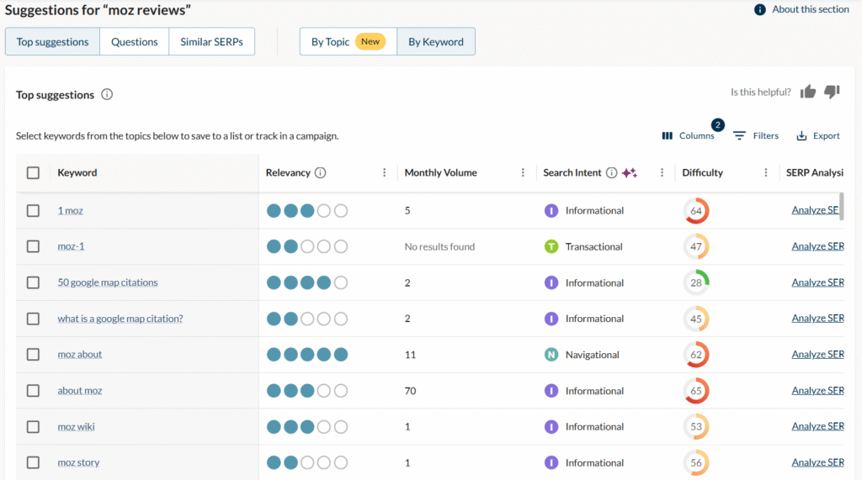Click Informational icon in moz wiki row
Screen dimensions: 862x480
(x=551, y=427)
